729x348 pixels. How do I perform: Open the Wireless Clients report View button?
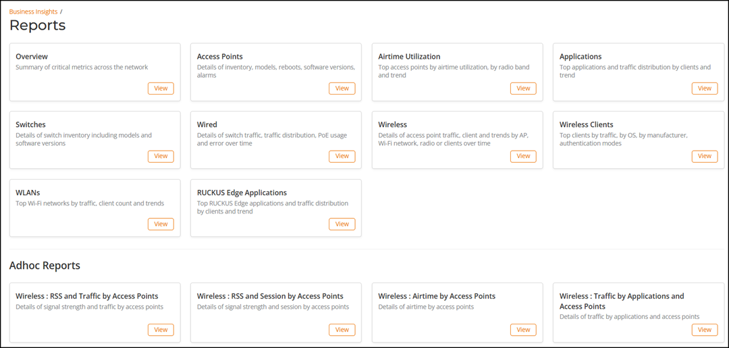pyautogui.click(x=704, y=156)
